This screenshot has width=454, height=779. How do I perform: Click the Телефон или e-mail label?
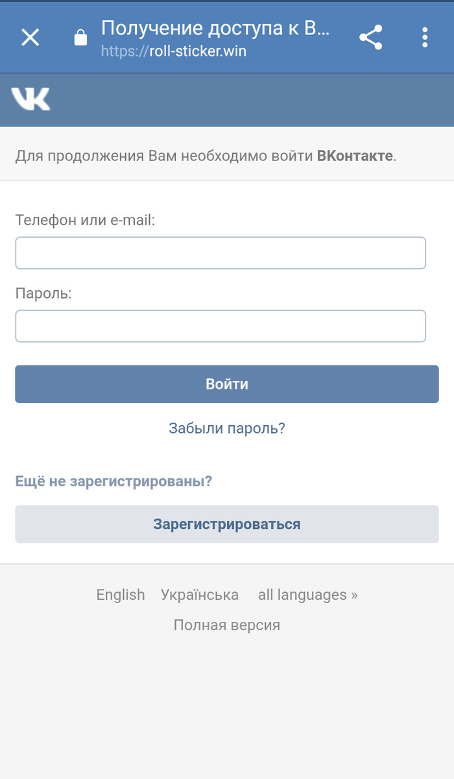click(x=86, y=220)
